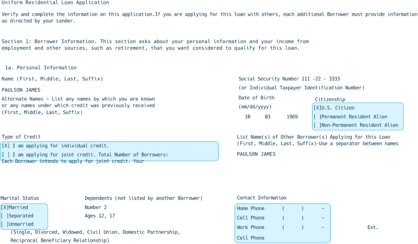The width and height of the screenshot is (418, 244).
Task: Click the "1a. Personal Information" heading
Action: pyautogui.click(x=41, y=68)
